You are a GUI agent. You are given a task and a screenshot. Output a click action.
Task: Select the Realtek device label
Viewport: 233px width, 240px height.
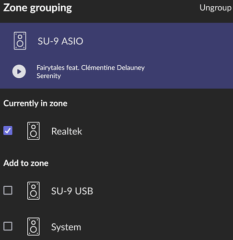coord(67,132)
